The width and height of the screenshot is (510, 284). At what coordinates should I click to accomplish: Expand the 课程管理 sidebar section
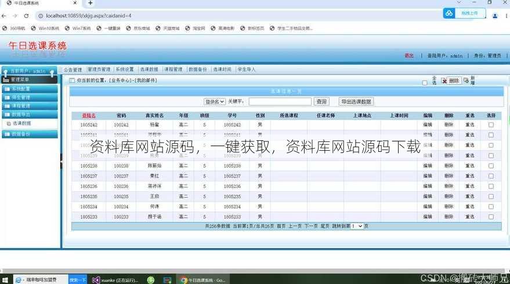(30, 106)
